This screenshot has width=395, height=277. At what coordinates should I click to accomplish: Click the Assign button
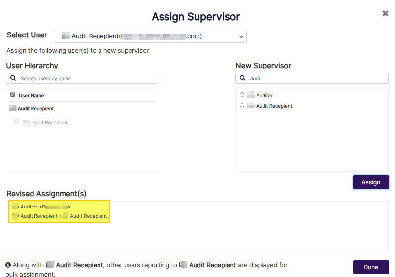tap(371, 182)
